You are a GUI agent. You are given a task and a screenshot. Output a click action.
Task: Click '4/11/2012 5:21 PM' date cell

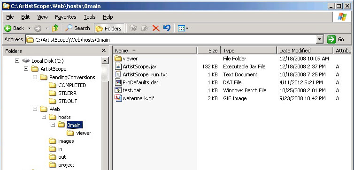[301, 82]
